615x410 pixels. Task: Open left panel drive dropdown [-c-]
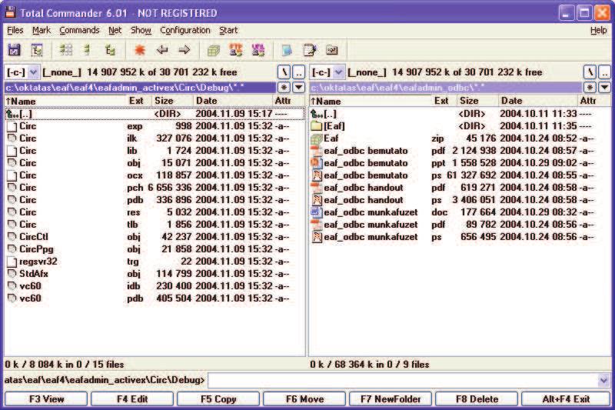click(x=22, y=72)
